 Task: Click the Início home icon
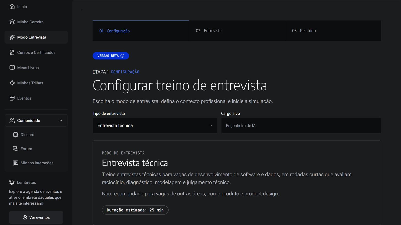(x=12, y=7)
